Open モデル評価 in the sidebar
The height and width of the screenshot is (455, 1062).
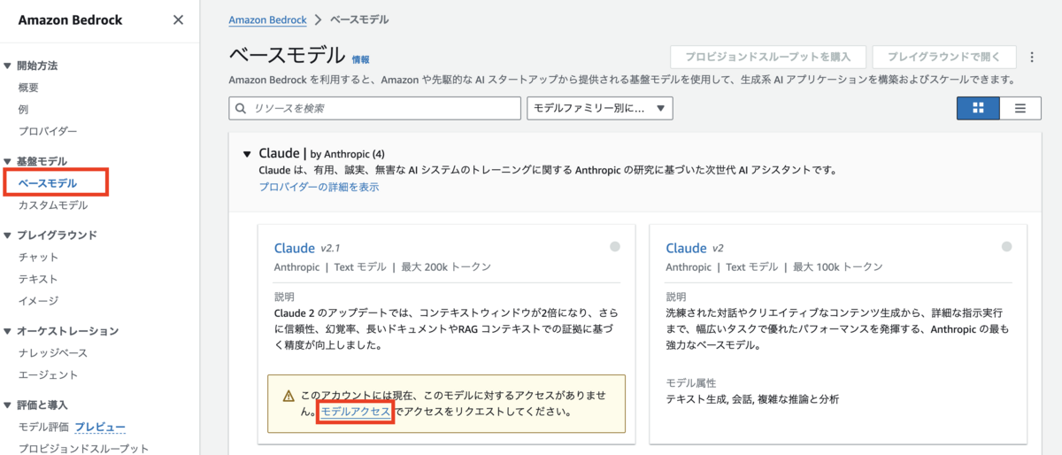[43, 427]
